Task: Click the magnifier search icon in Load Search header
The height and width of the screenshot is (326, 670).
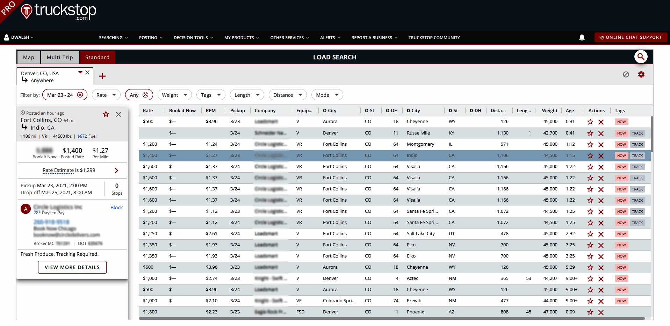Action: tap(641, 57)
